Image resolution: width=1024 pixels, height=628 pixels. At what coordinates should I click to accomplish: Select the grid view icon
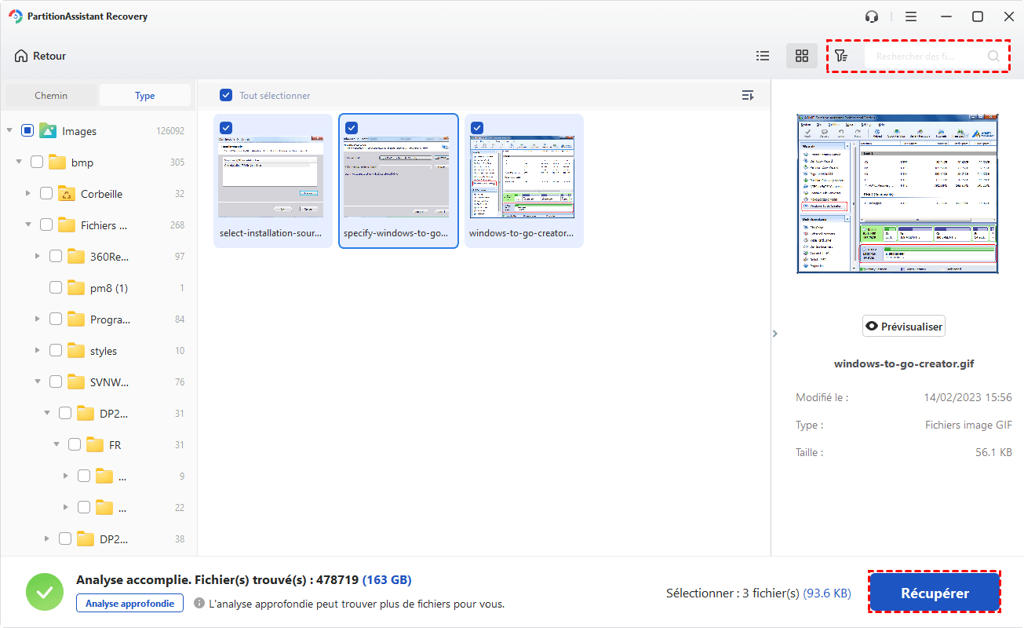[x=801, y=56]
